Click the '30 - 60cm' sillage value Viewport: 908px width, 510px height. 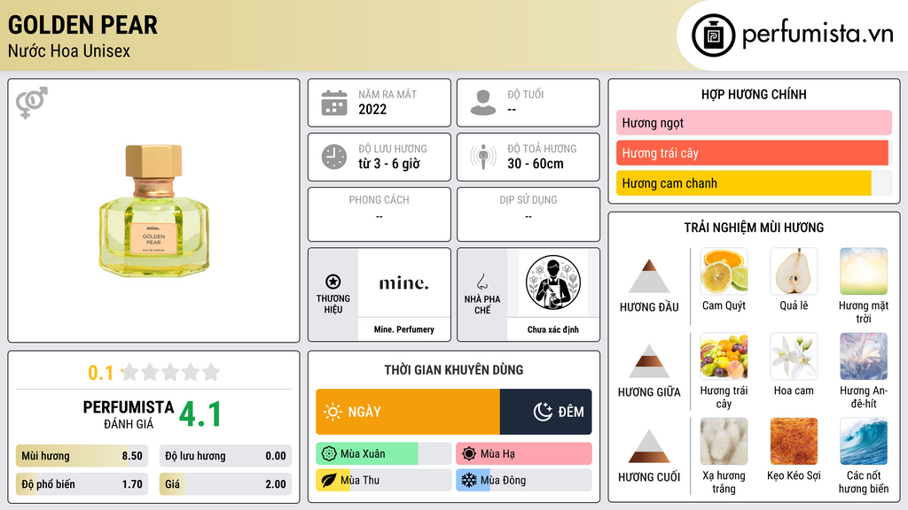(x=536, y=164)
